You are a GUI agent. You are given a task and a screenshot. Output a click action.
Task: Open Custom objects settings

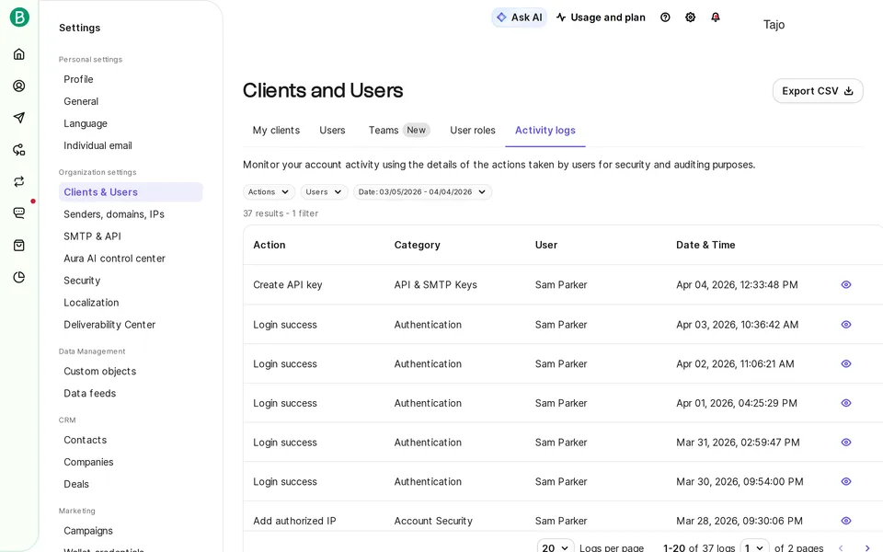coord(131,371)
